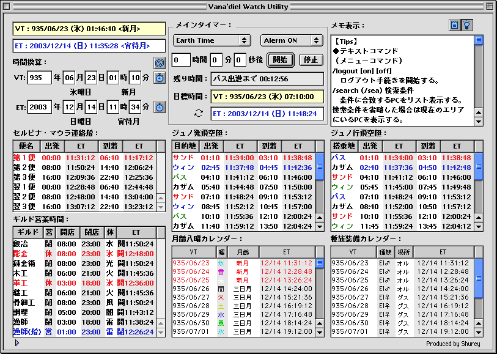497x354 pixels.
Task: Open the Earth Time popup menu
Action: point(212,40)
